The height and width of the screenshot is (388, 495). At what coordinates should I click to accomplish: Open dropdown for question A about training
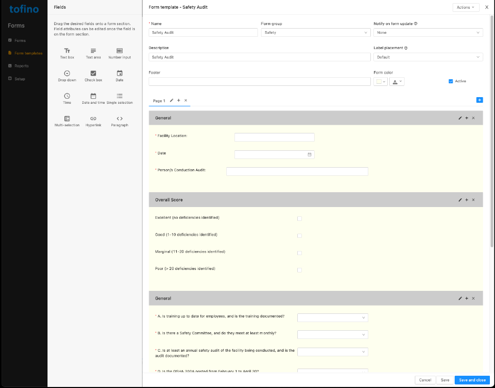[x=333, y=317]
